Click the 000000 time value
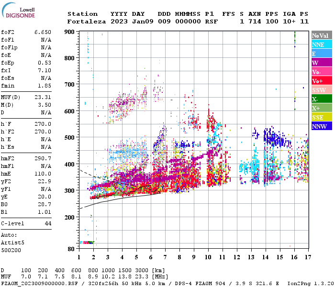 point(188,22)
